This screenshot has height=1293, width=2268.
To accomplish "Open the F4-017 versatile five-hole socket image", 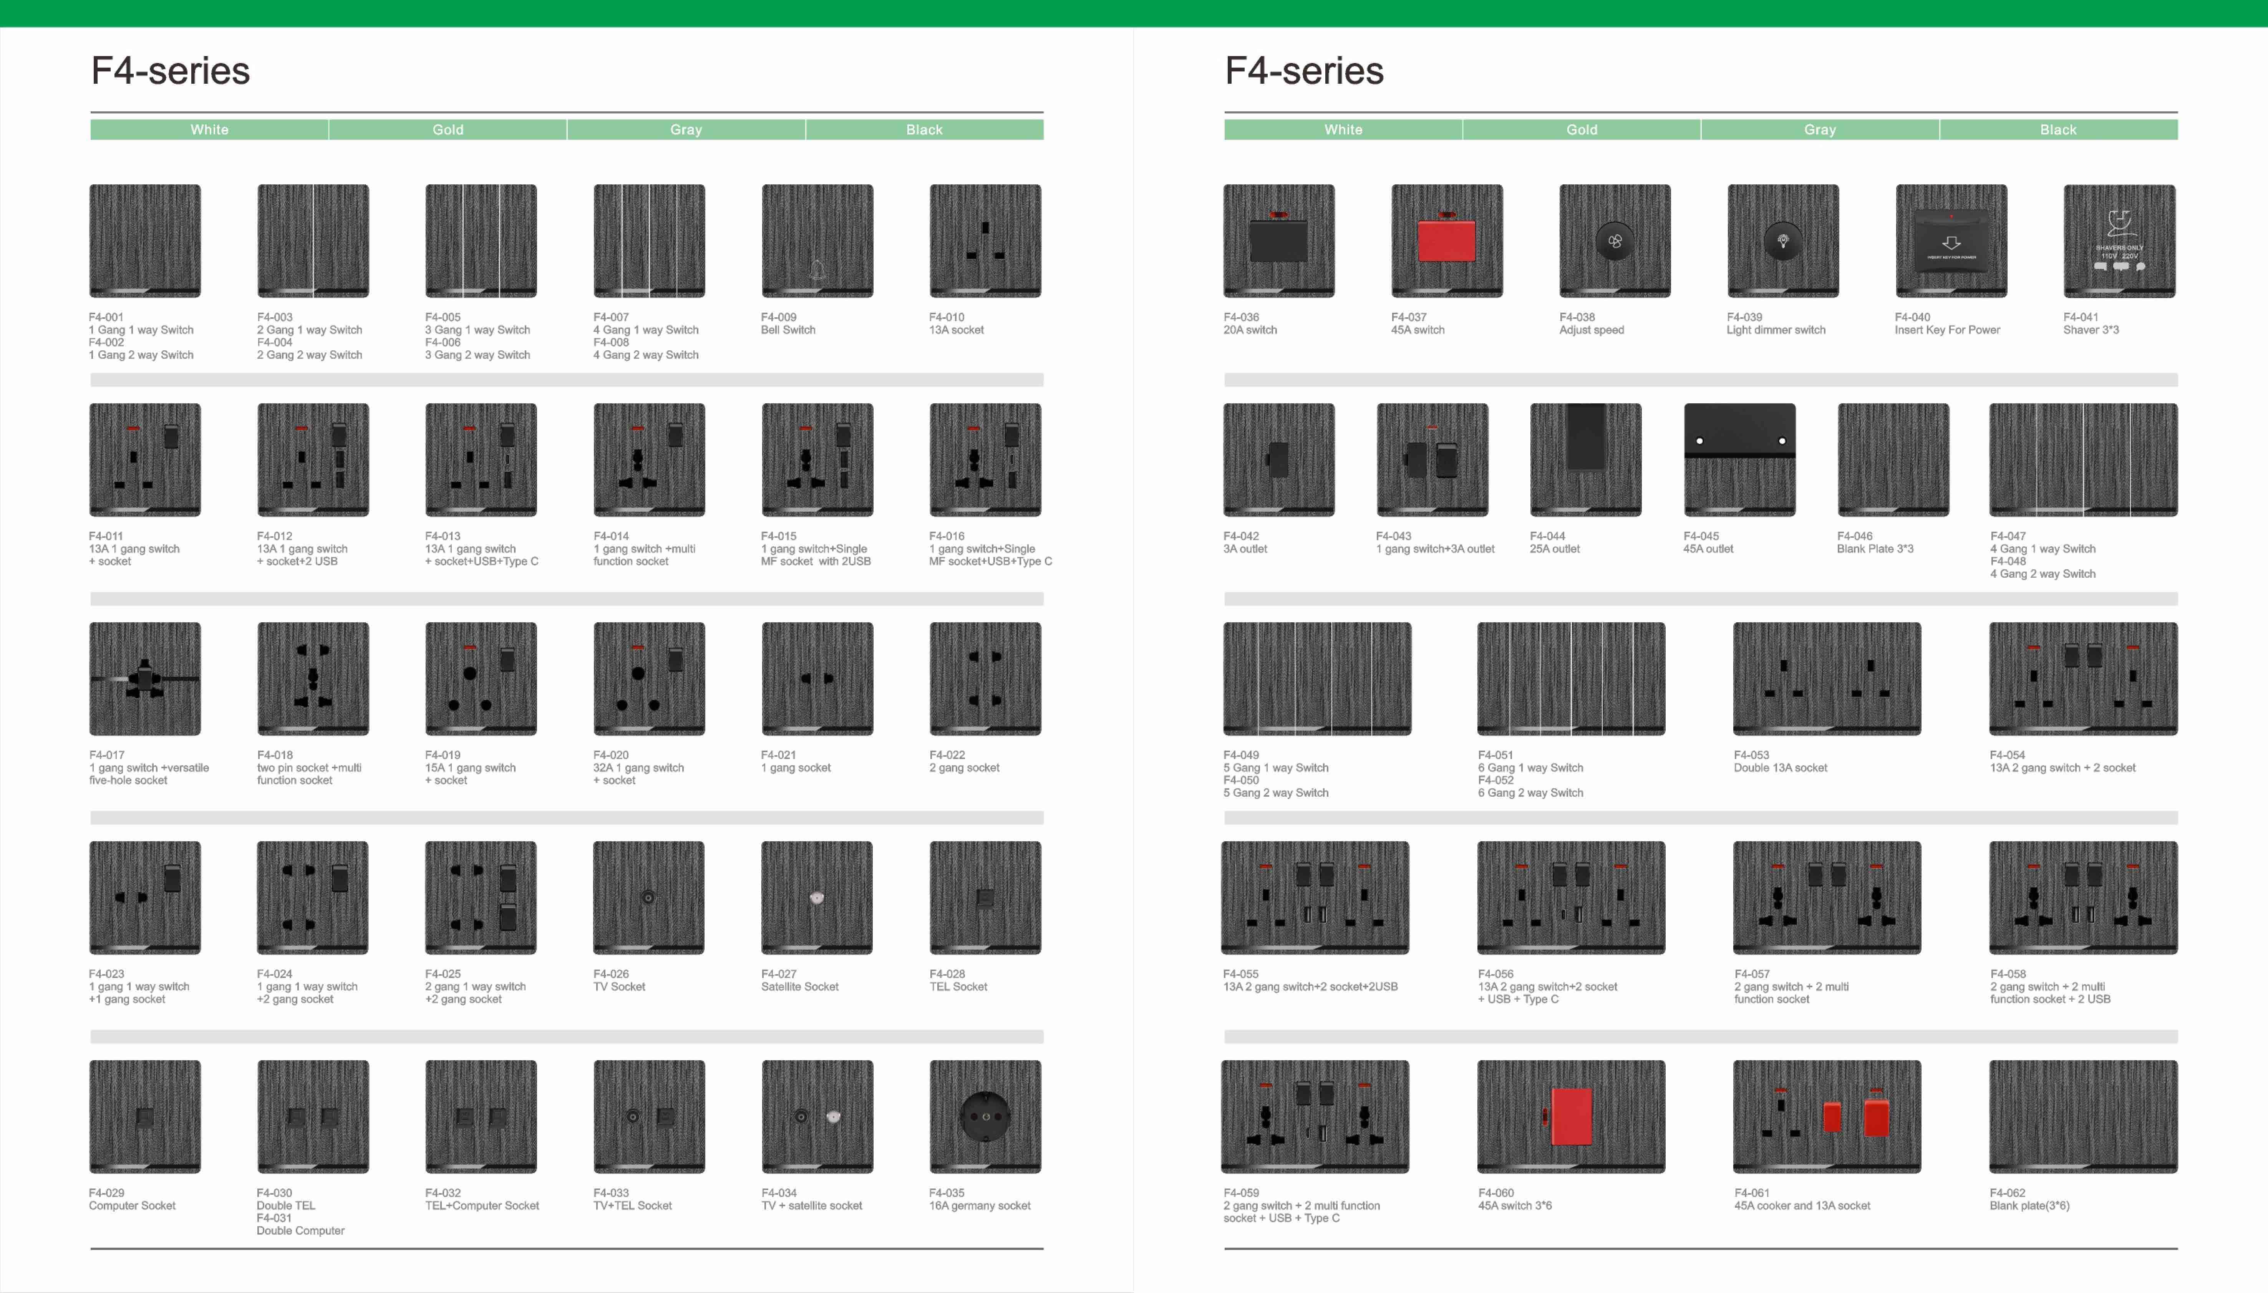I will click(x=145, y=678).
